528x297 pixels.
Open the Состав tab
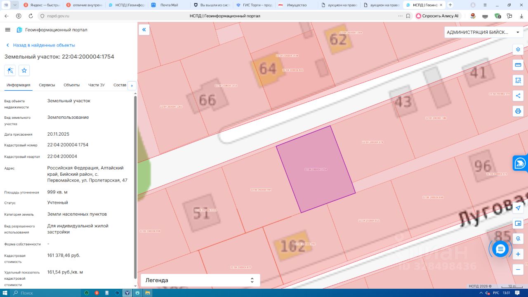[120, 85]
